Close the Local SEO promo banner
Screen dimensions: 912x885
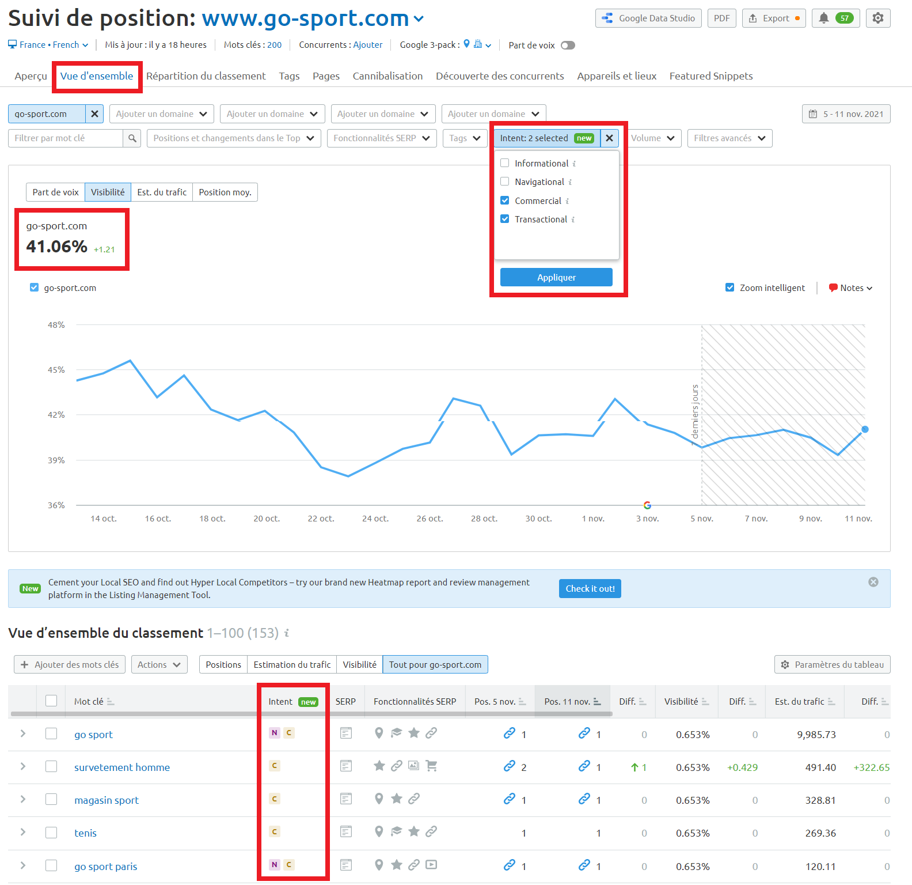click(873, 582)
